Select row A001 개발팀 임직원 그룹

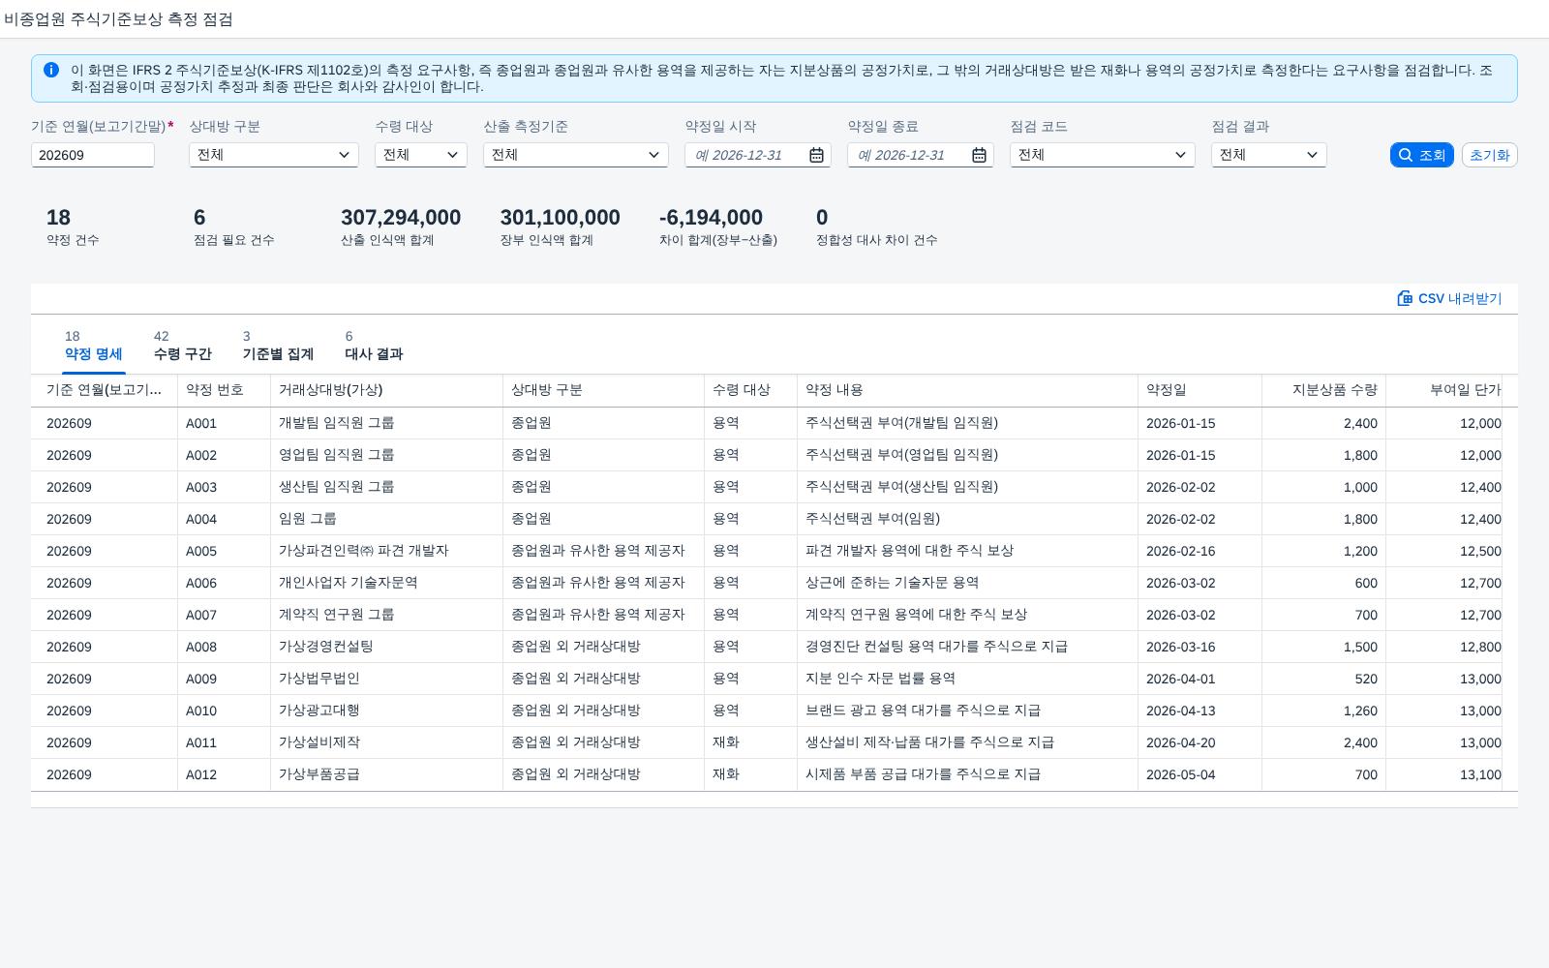774,423
